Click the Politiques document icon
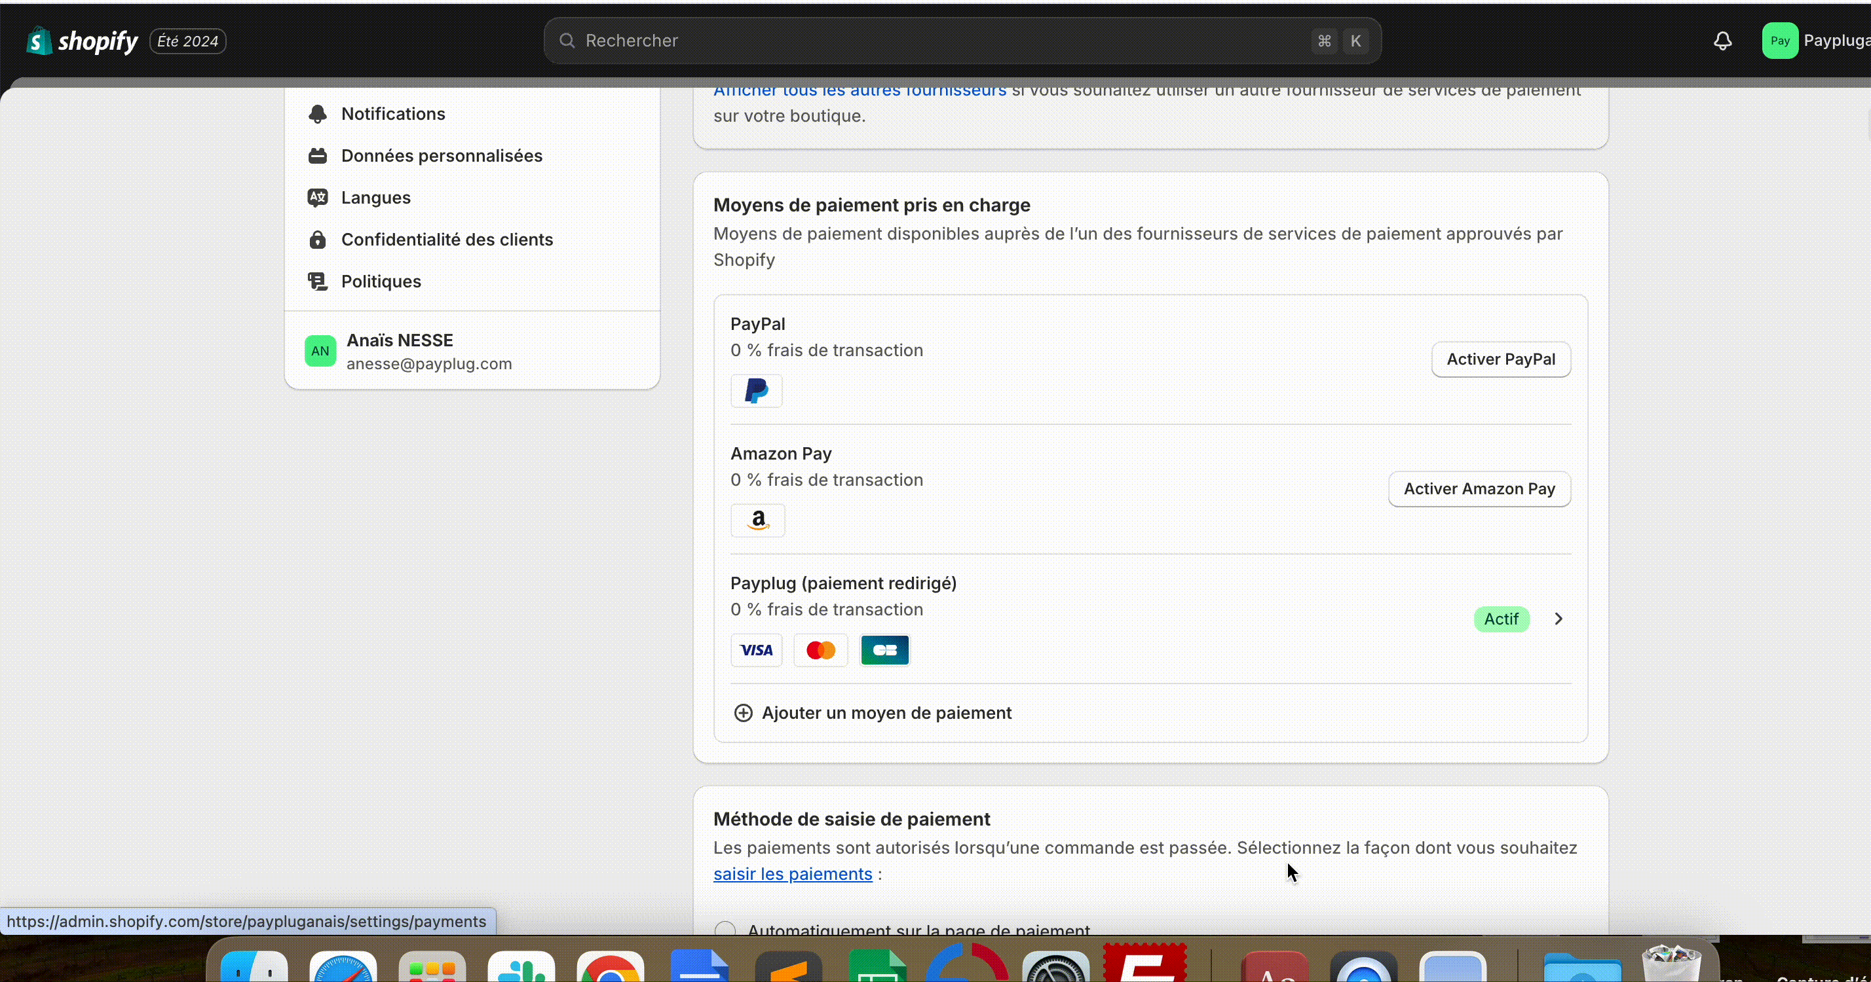 [x=317, y=281]
